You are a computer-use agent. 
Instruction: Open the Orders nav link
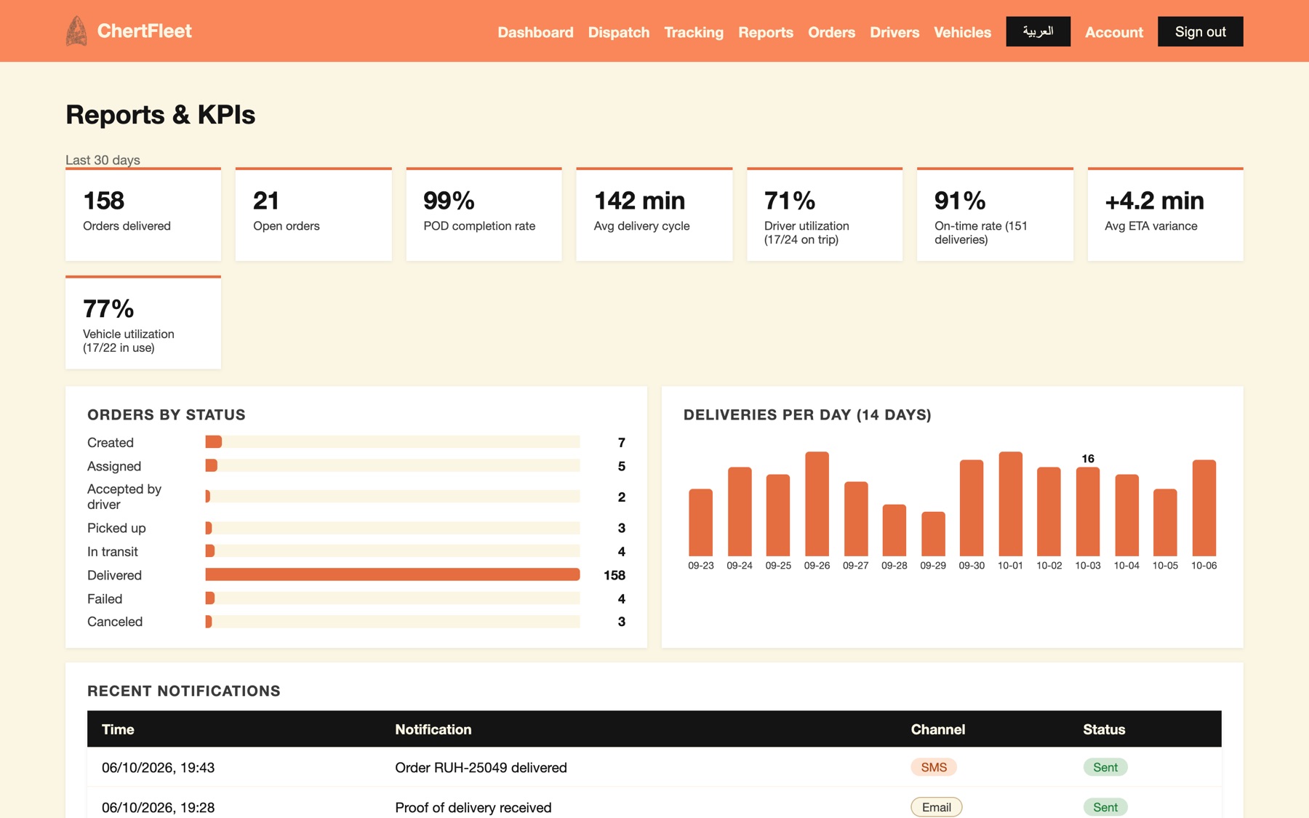pyautogui.click(x=831, y=32)
